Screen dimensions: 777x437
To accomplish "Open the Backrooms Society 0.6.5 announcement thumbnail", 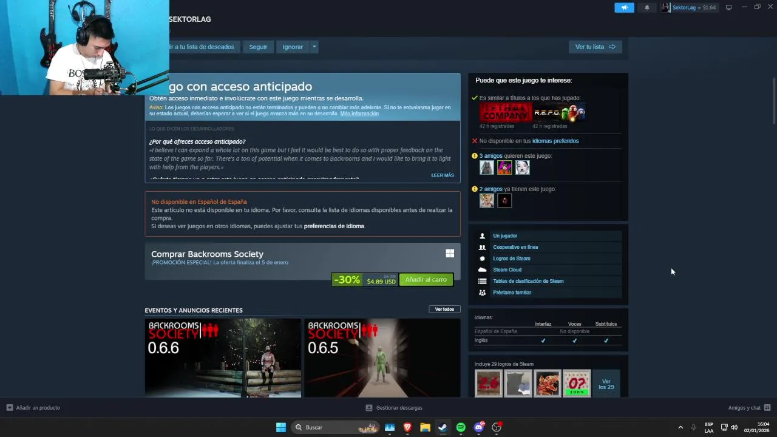I will tap(382, 358).
